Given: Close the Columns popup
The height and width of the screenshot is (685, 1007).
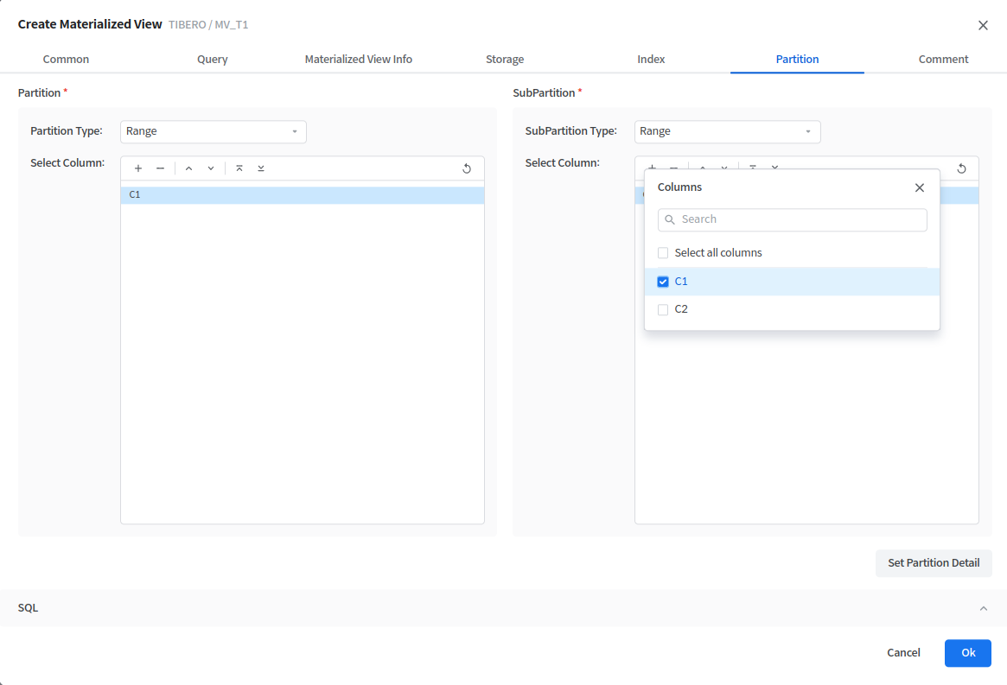Looking at the screenshot, I should [x=920, y=187].
